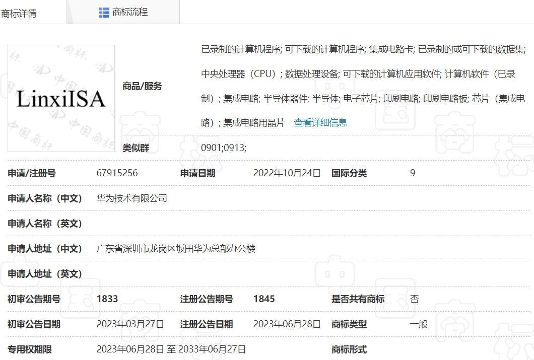The height and width of the screenshot is (360, 534).
Task: Click the 专用权期限 date range
Action: click(171, 348)
